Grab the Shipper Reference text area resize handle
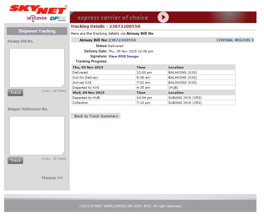Screen dimensions: 264x218 point(63,154)
